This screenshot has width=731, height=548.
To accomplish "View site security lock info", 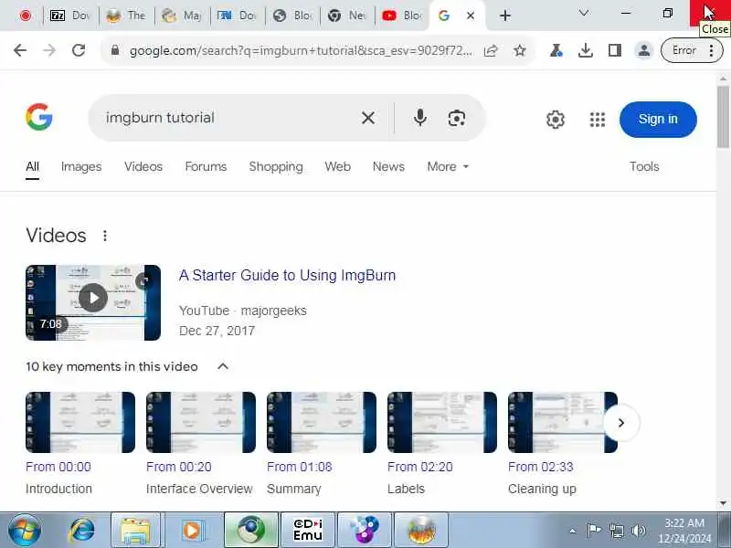I will [115, 50].
